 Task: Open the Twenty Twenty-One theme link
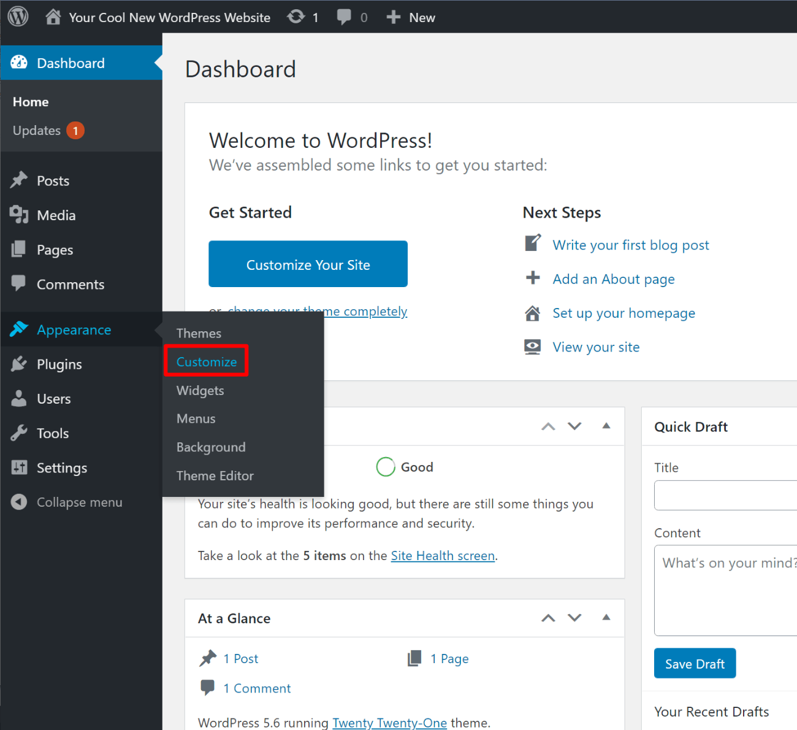389,723
